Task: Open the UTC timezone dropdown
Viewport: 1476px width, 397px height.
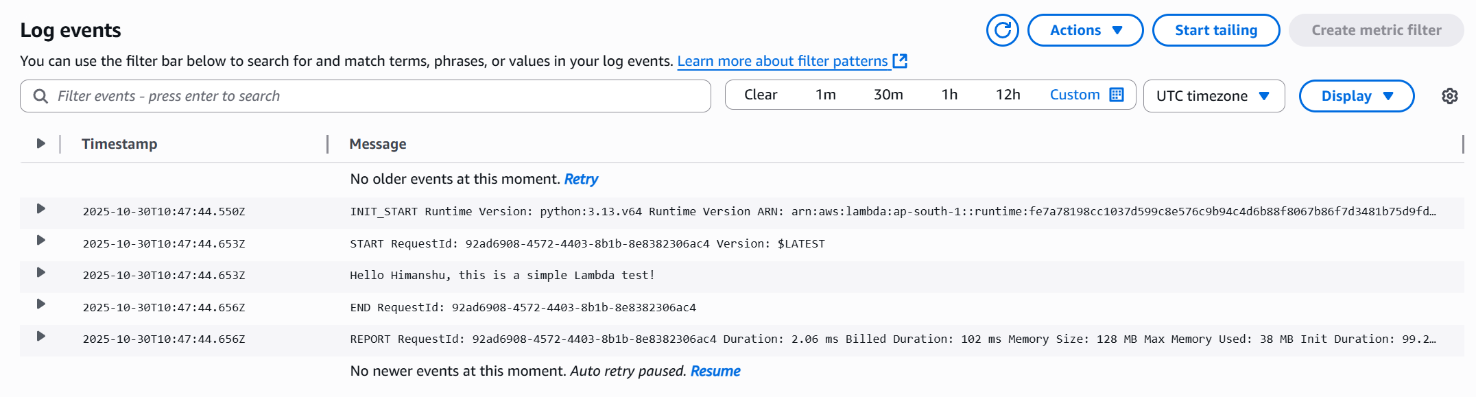Action: (x=1213, y=96)
